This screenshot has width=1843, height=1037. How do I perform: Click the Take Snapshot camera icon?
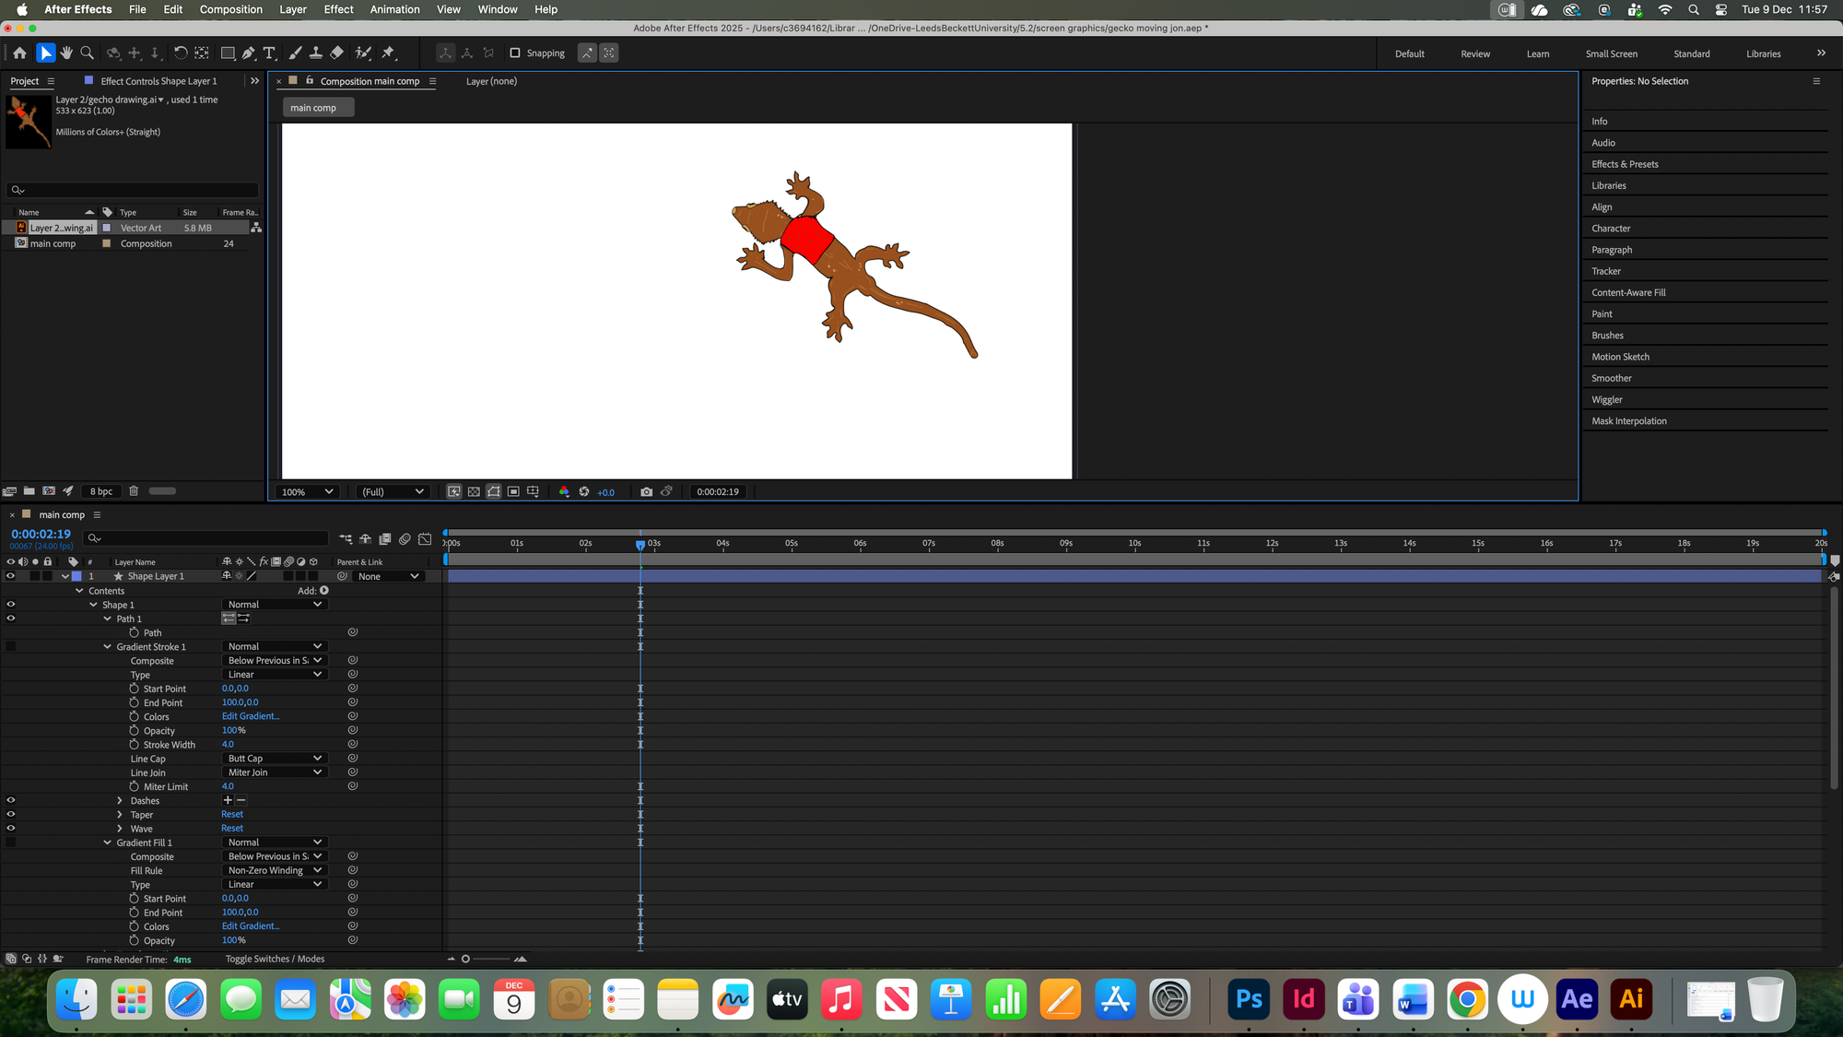point(646,492)
